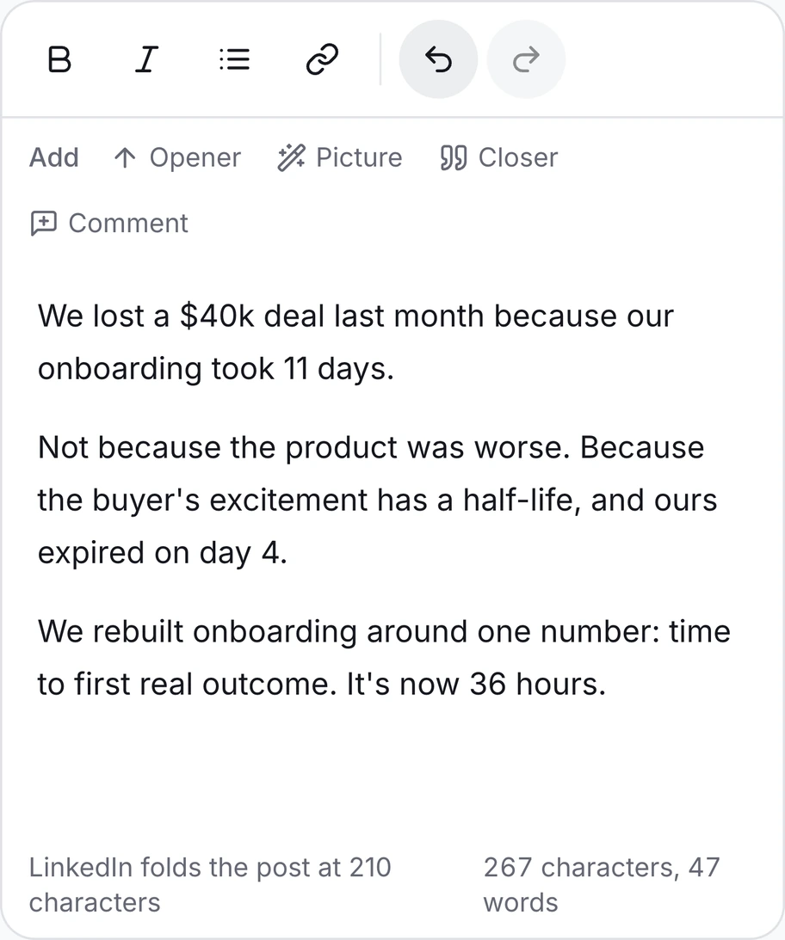The height and width of the screenshot is (940, 785).
Task: Toggle bold formatting
Action: 59,59
